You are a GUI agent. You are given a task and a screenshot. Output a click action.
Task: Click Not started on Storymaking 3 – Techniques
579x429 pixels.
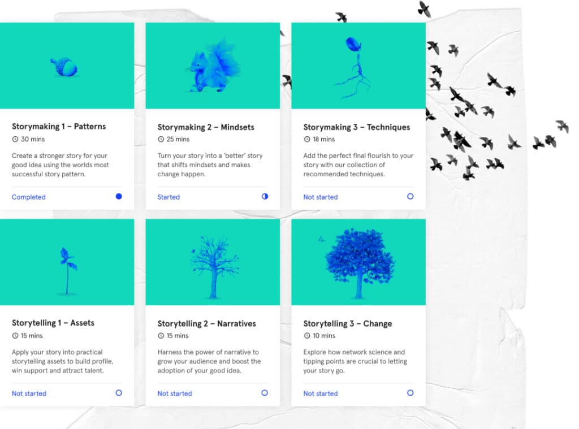pos(321,197)
